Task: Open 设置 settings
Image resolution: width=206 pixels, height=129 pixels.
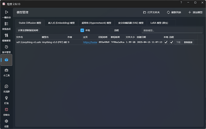Action: [x=7, y=123]
